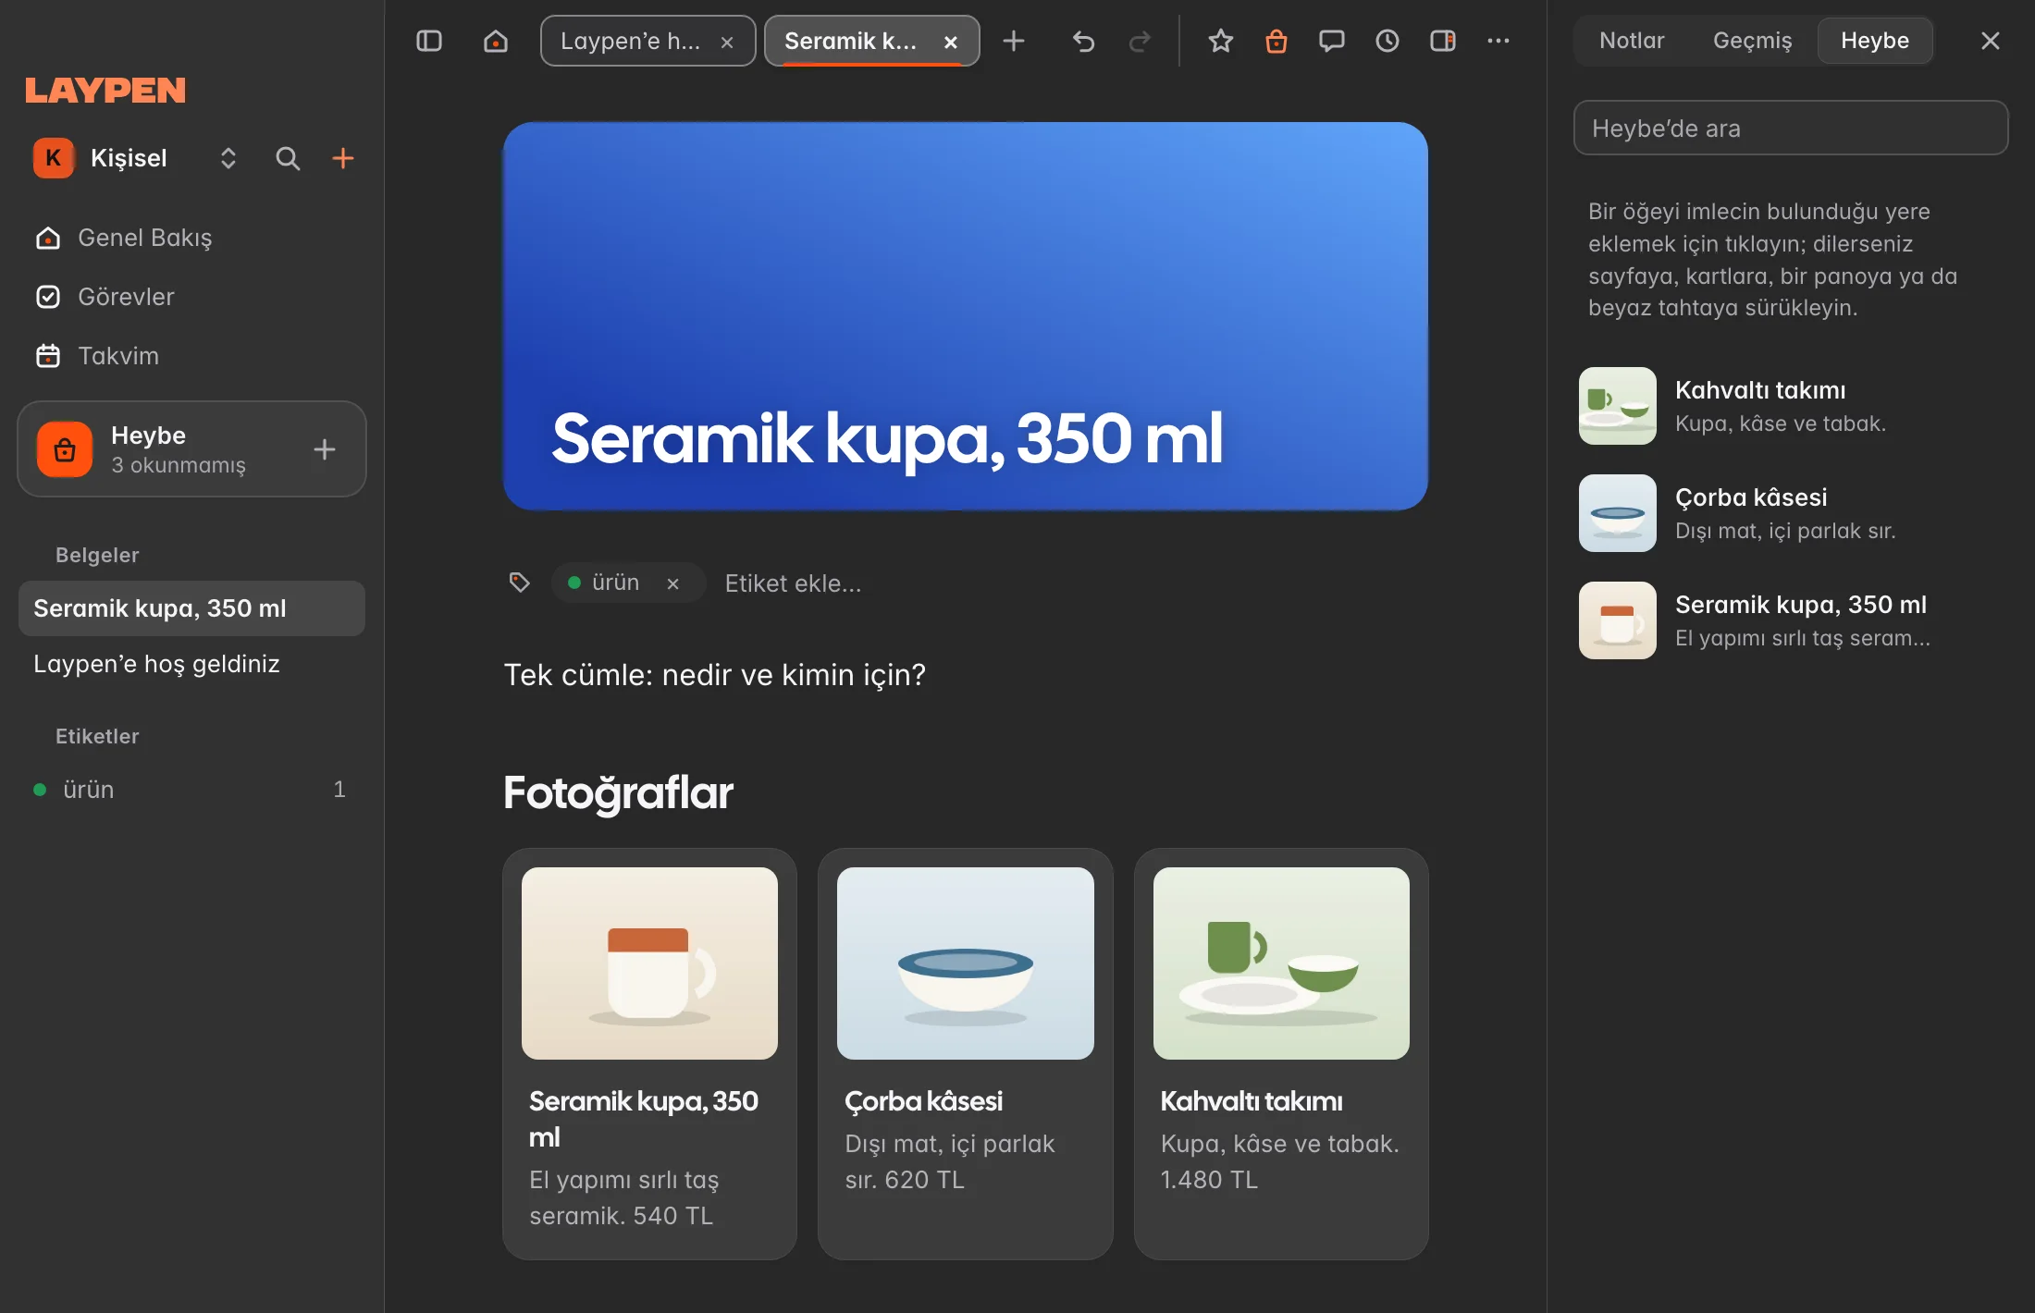2035x1313 pixels.
Task: Toggle the left sidebar panel icon
Action: click(x=429, y=41)
